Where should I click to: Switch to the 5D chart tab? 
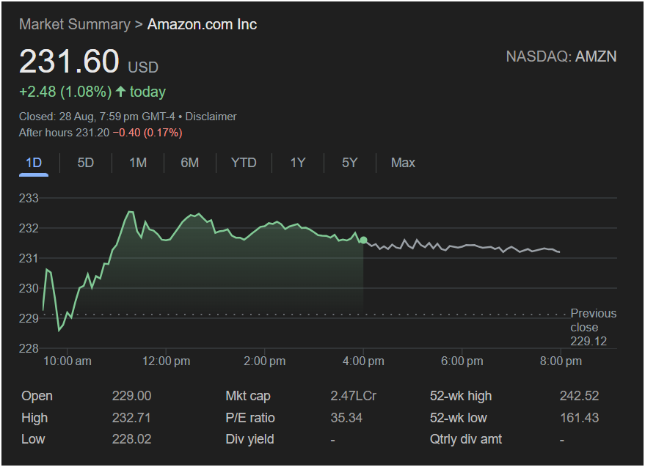(86, 163)
